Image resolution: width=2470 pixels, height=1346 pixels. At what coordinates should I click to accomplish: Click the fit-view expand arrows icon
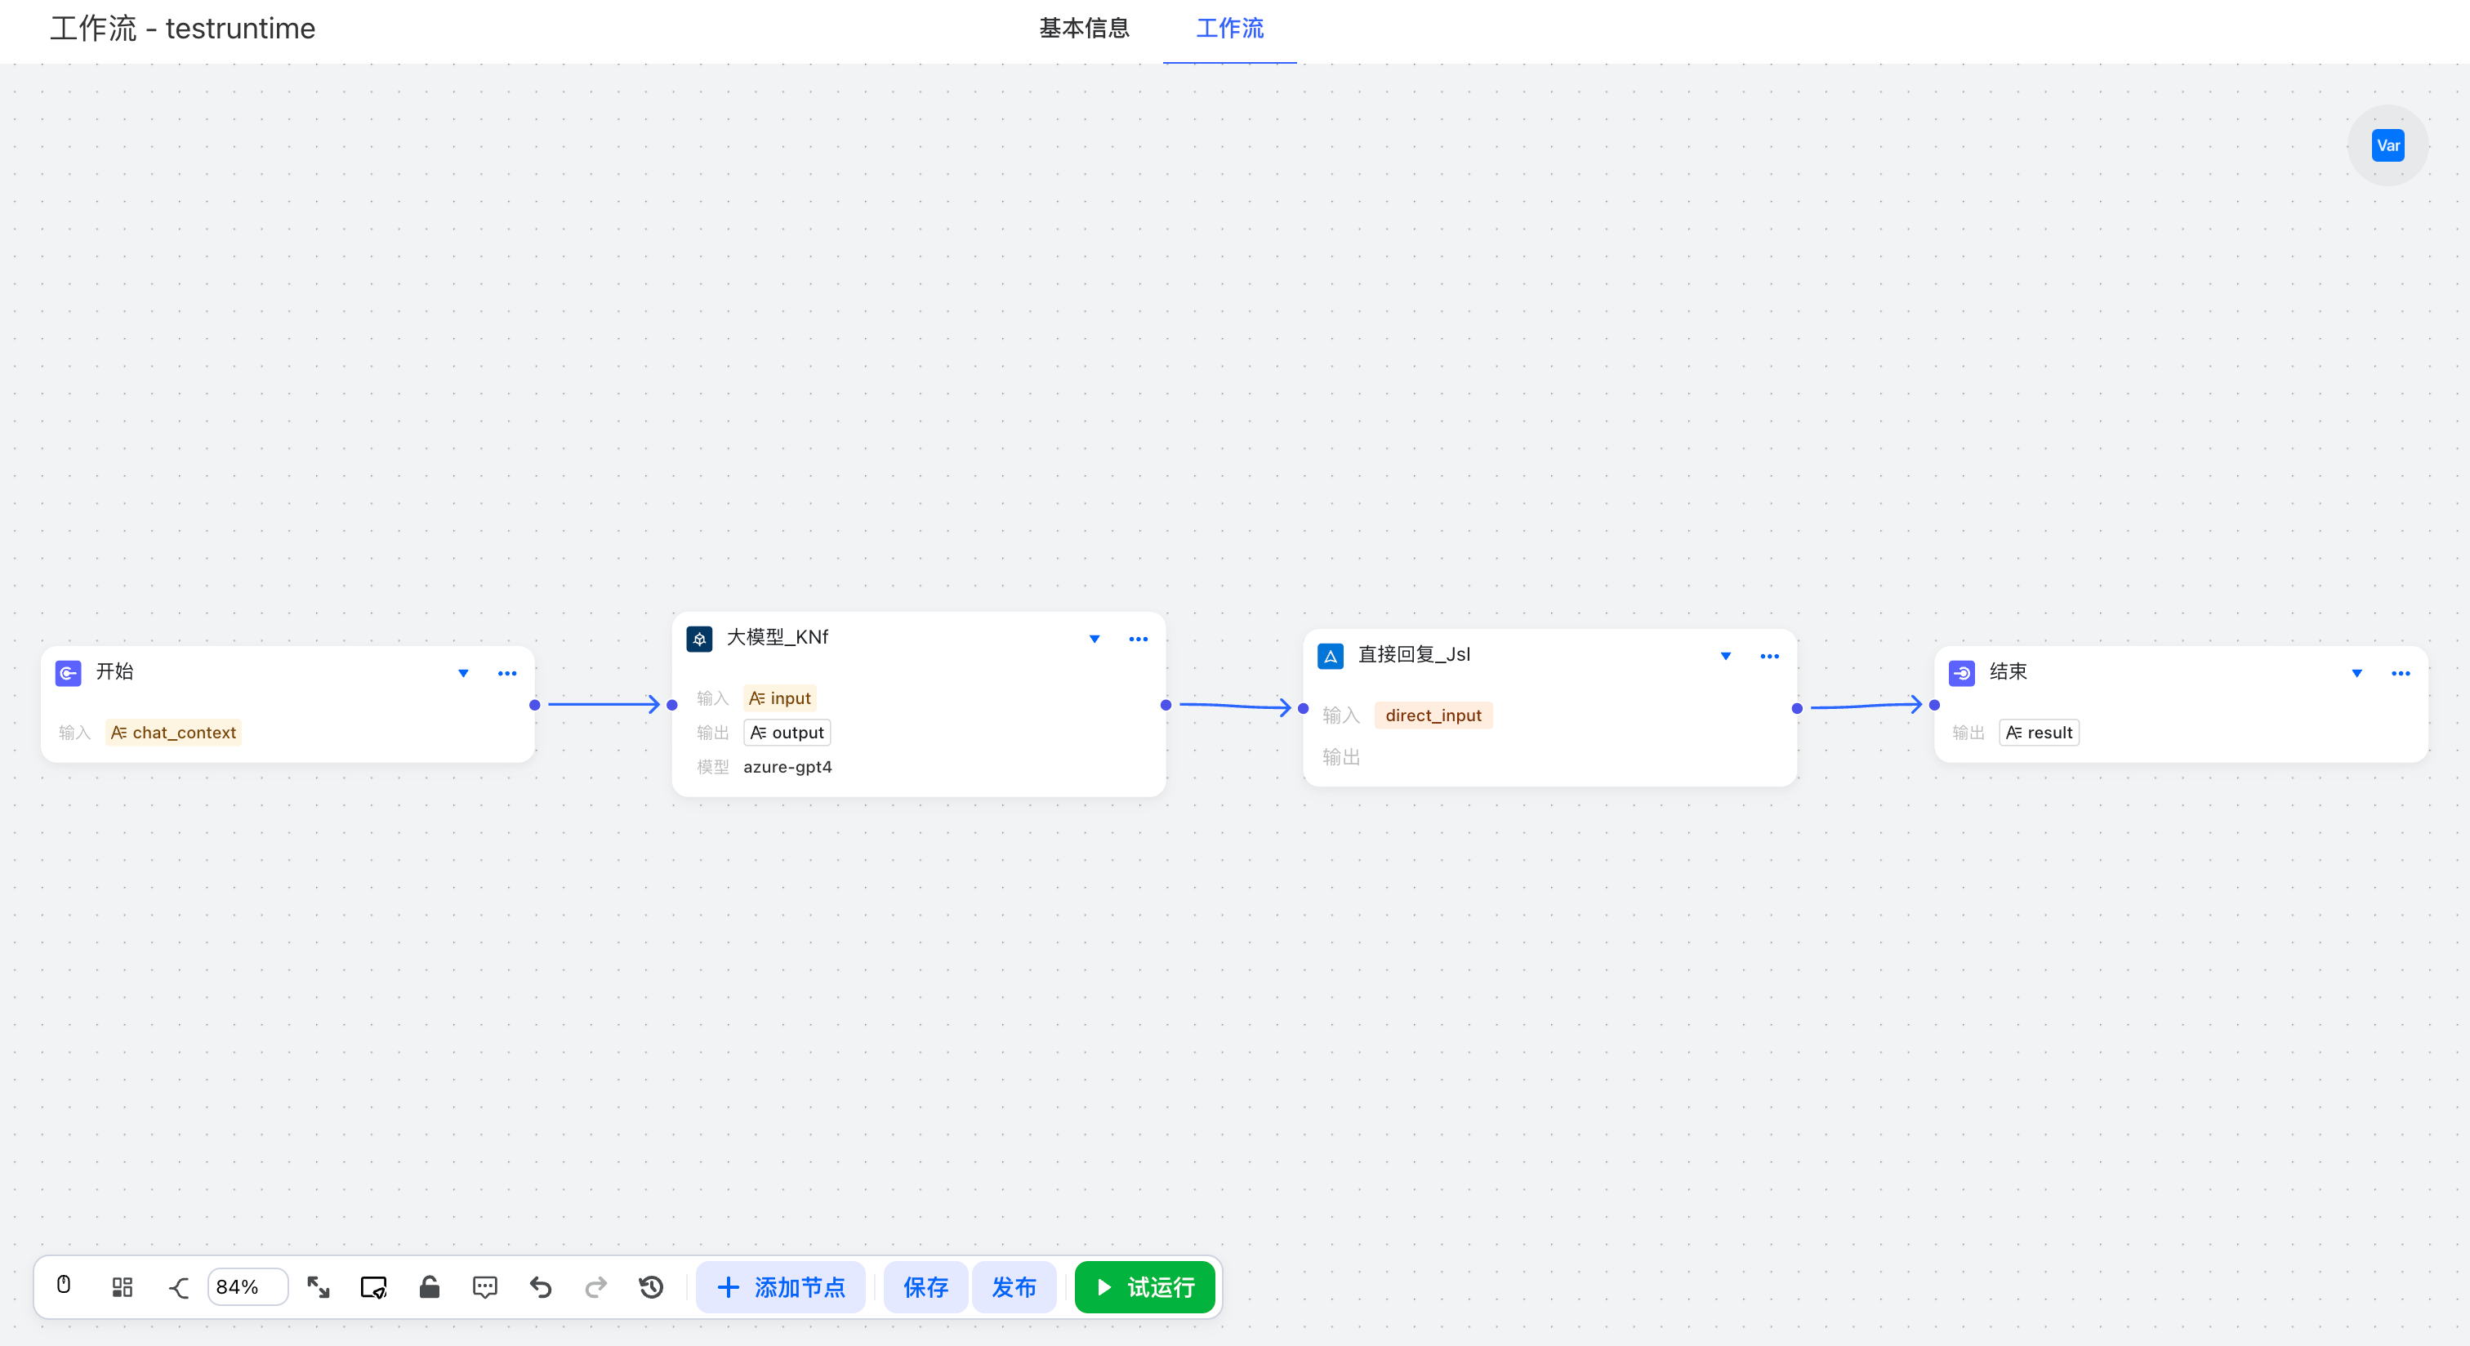319,1286
